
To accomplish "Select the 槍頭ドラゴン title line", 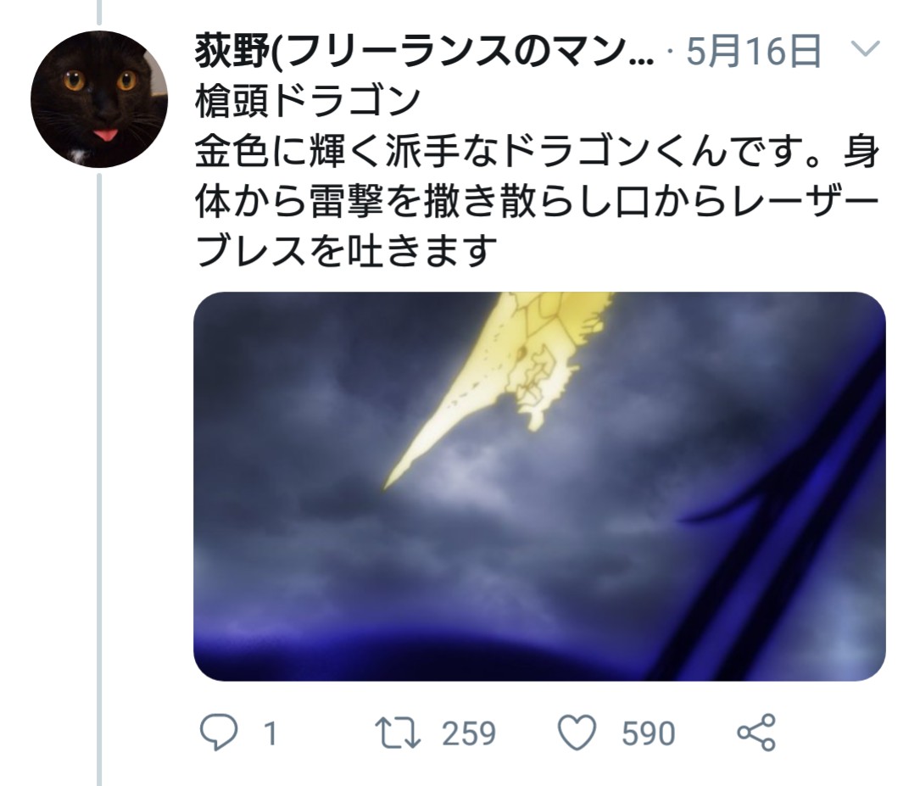I will pyautogui.click(x=308, y=101).
